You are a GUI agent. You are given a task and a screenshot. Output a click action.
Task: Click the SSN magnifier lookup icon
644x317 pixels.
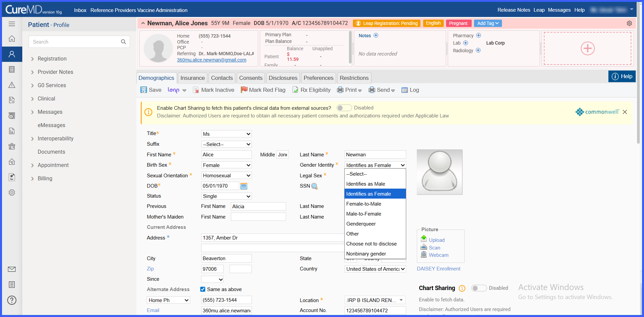pos(314,186)
